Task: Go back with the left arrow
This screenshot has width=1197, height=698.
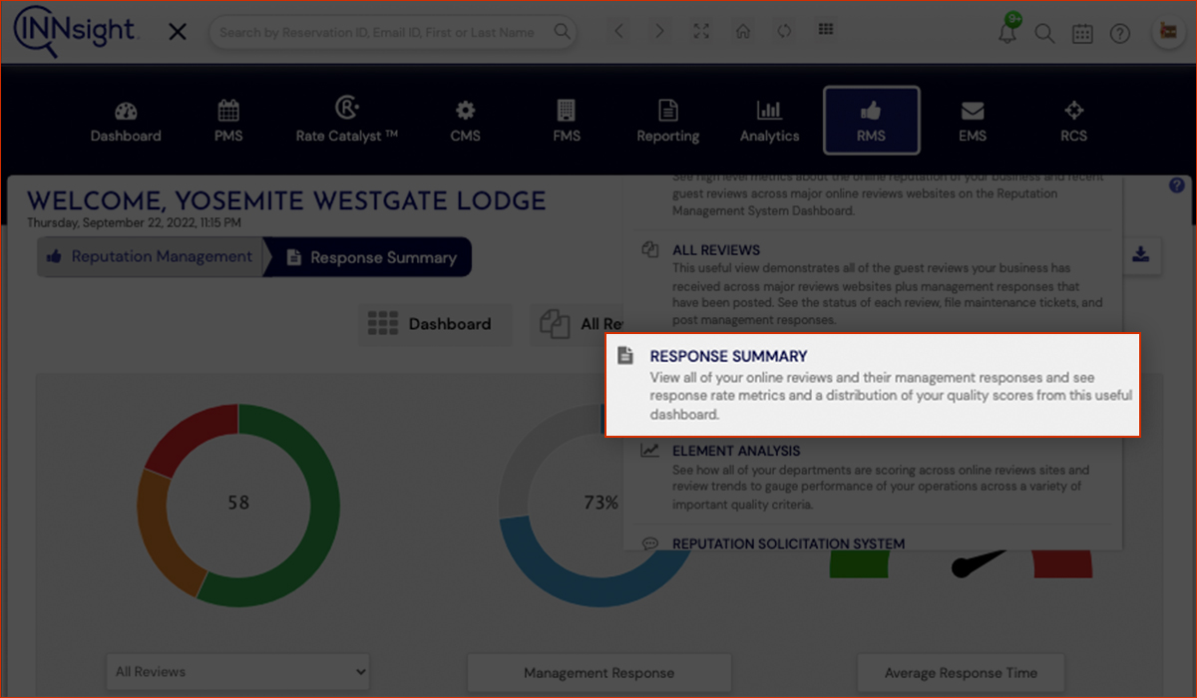Action: (619, 31)
